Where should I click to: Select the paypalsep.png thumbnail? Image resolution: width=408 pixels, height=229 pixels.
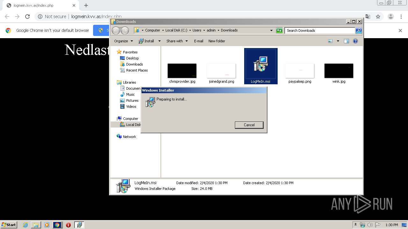point(300,71)
